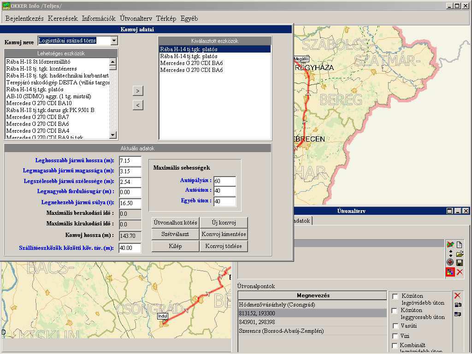Viewport: 472px width, 354px height.
Task: Click the > add device button
Action: click(138, 91)
